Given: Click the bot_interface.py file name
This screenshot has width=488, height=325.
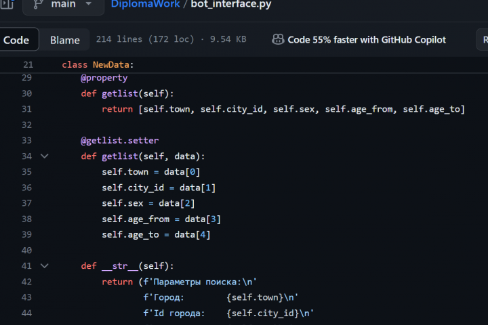Looking at the screenshot, I should 231,4.
